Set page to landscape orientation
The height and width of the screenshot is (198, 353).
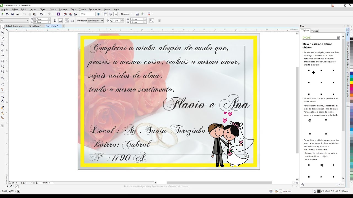click(60, 21)
